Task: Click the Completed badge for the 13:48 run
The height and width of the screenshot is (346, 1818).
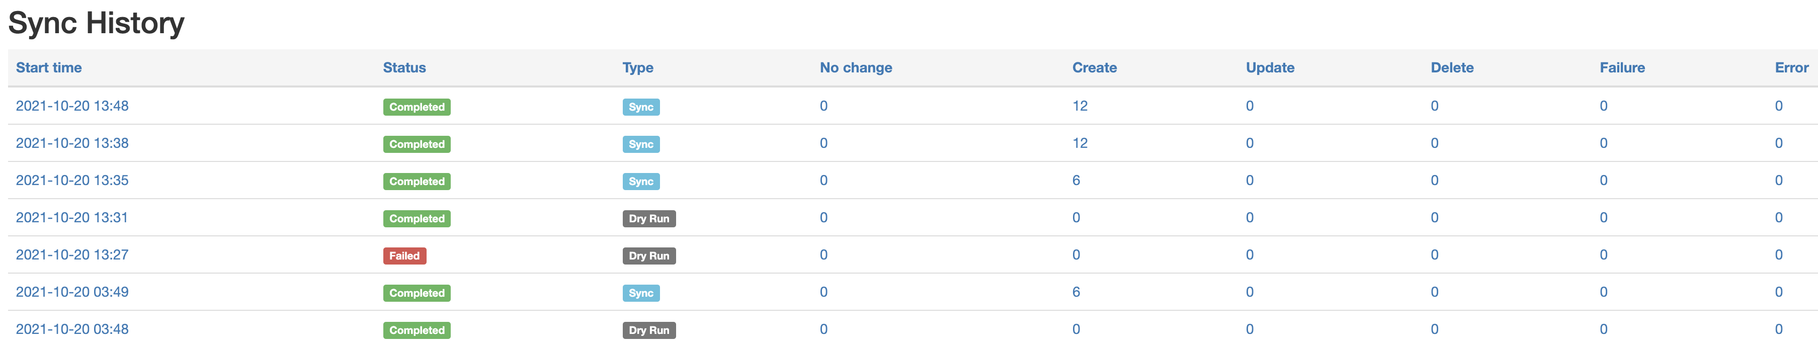Action: click(x=417, y=107)
